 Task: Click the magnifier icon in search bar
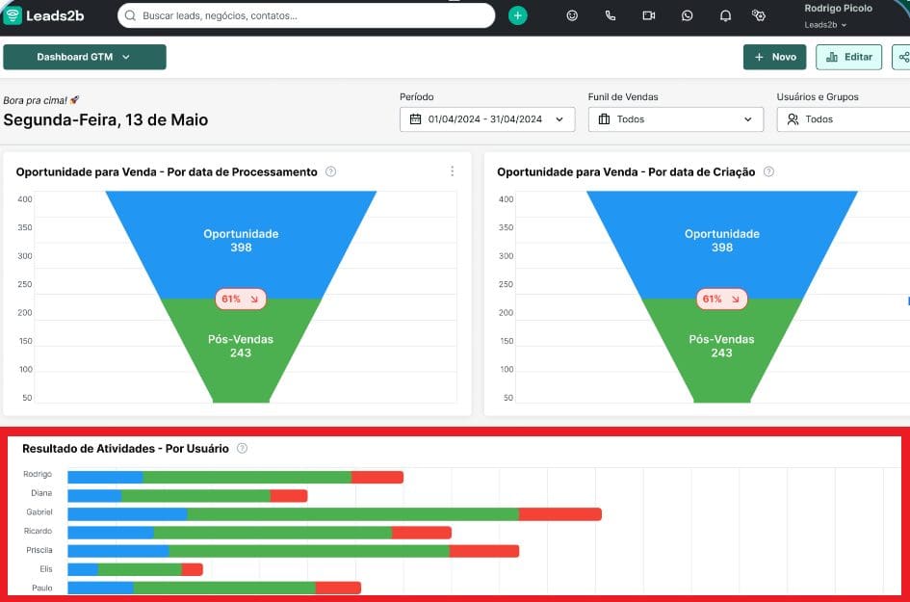(x=131, y=15)
